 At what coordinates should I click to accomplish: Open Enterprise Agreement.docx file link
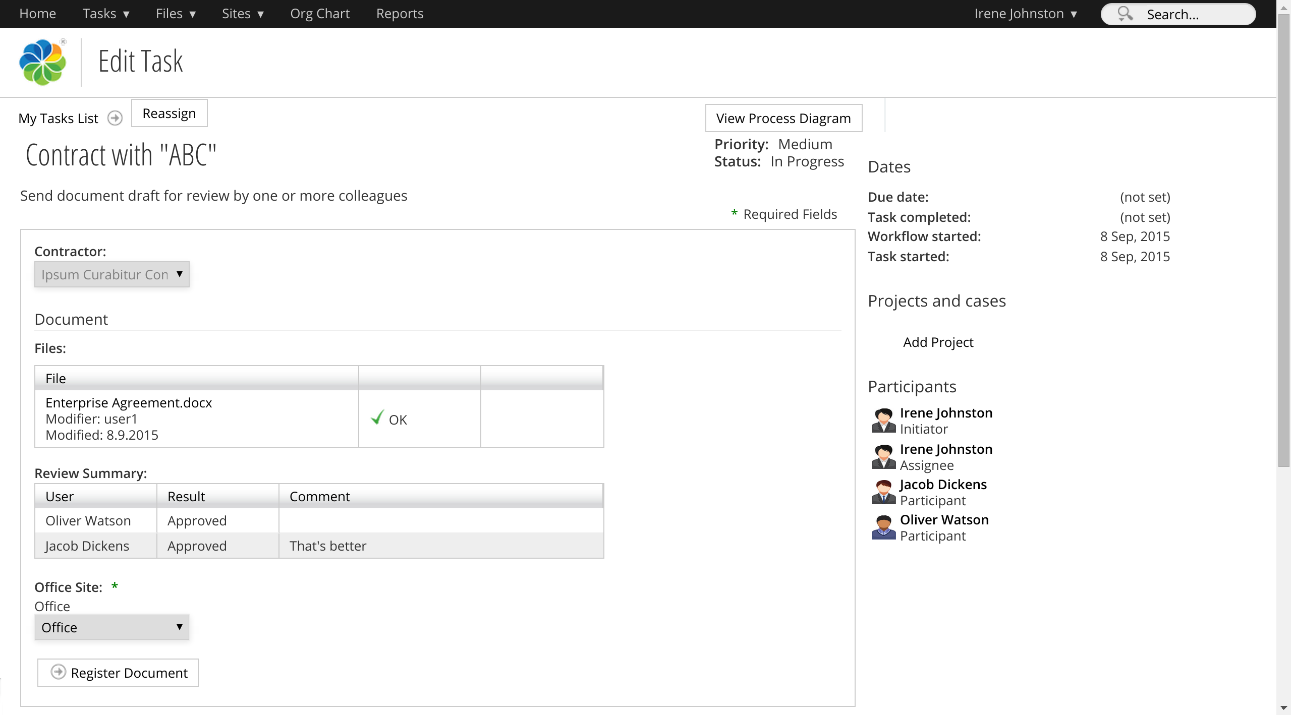(129, 402)
